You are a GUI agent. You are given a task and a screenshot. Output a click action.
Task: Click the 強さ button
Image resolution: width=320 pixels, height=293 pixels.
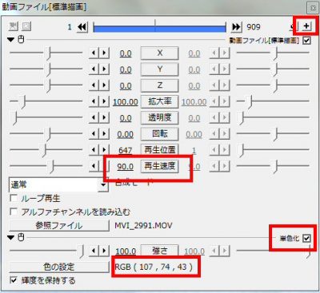pyautogui.click(x=159, y=251)
